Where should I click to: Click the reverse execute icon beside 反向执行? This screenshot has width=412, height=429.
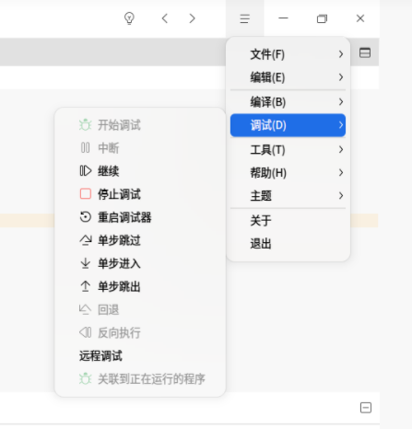tap(86, 332)
